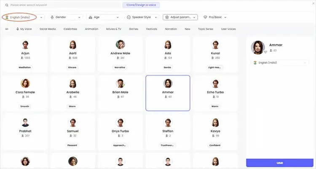The width and height of the screenshot is (316, 169).
Task: Pick the Samuel voice avatar
Action: (x=73, y=122)
